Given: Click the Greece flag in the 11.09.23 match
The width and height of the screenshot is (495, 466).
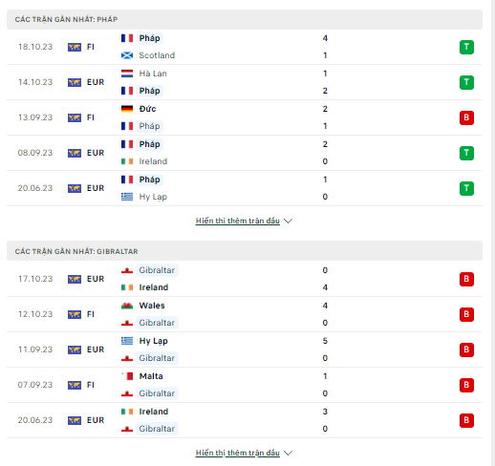Looking at the screenshot, I should click(127, 341).
